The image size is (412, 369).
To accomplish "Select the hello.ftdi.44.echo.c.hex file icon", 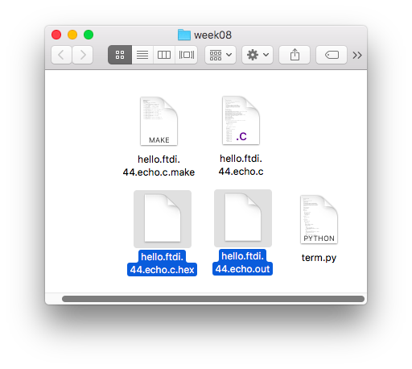I will 163,219.
